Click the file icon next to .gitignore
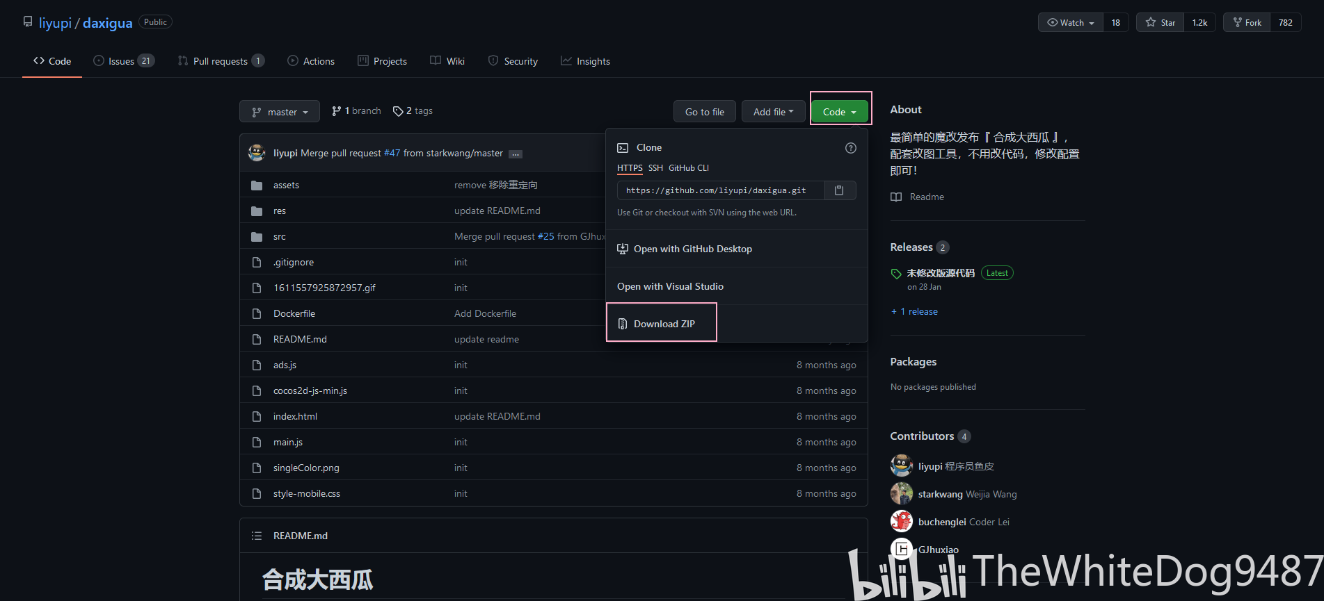This screenshot has height=601, width=1324. [x=257, y=263]
